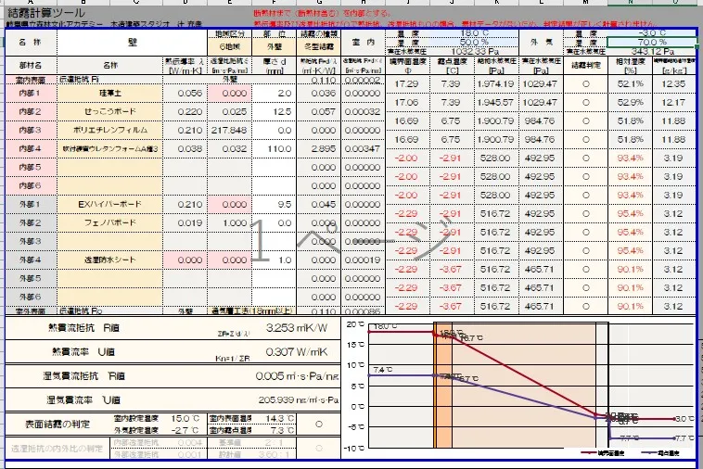The height and width of the screenshot is (469, 703).
Task: Select the 透湿防水シート material cell
Action: [110, 260]
